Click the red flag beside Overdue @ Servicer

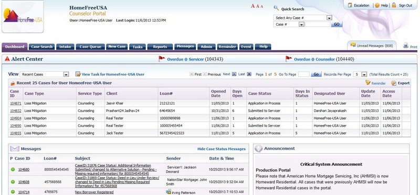pos(162,59)
